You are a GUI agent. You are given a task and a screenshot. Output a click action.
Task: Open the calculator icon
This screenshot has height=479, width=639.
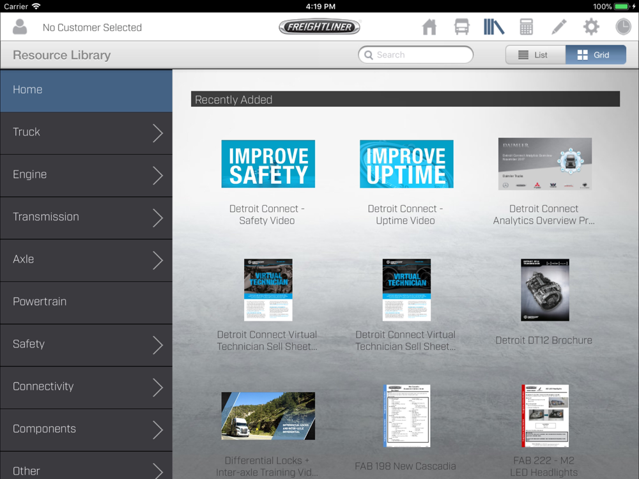526,27
